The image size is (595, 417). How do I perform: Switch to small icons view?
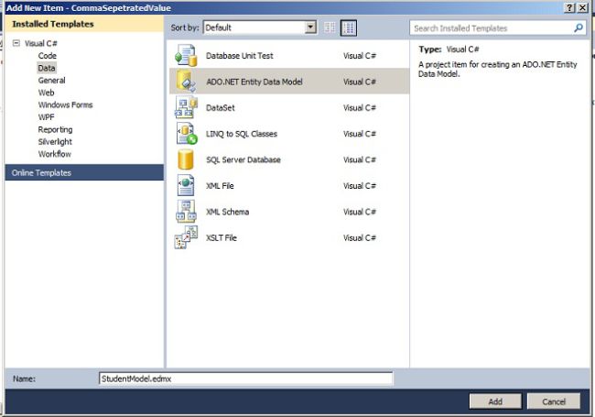tap(330, 27)
